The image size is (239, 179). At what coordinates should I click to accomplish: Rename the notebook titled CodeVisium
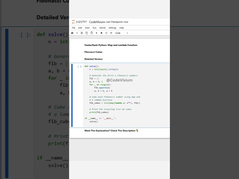coord(97,22)
